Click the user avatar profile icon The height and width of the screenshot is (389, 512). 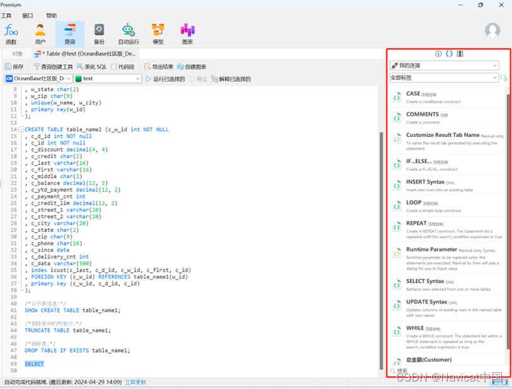click(493, 31)
